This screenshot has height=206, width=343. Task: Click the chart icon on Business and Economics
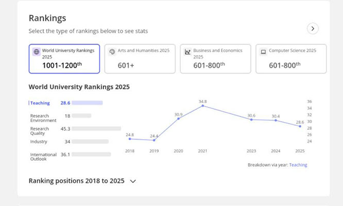(x=187, y=51)
